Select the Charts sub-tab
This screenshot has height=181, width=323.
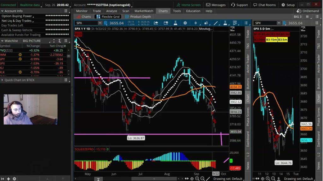pyautogui.click(x=84, y=17)
